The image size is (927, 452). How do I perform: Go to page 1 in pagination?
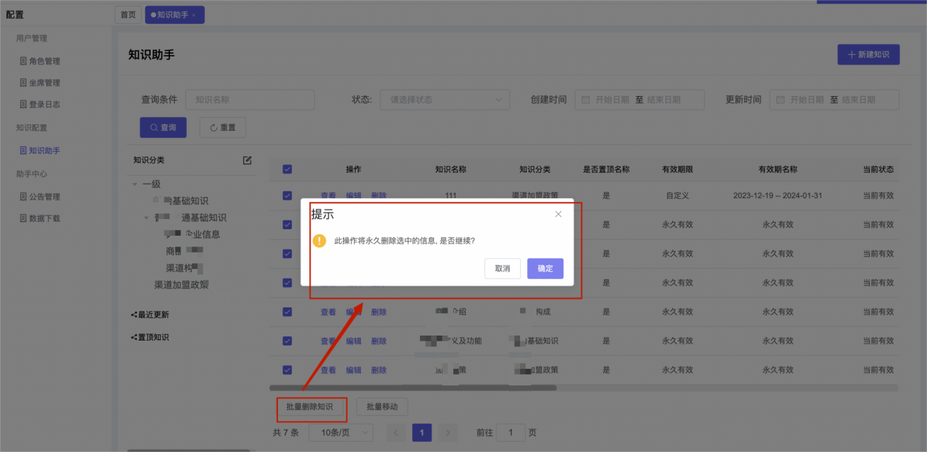(421, 432)
